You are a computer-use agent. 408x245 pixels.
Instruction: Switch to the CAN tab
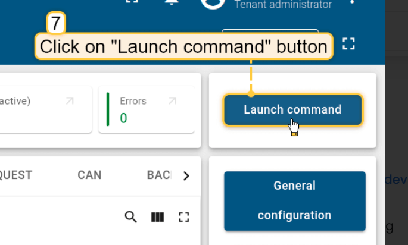coord(89,175)
